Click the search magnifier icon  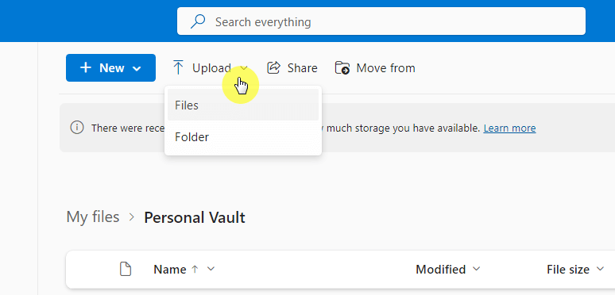[x=198, y=21]
